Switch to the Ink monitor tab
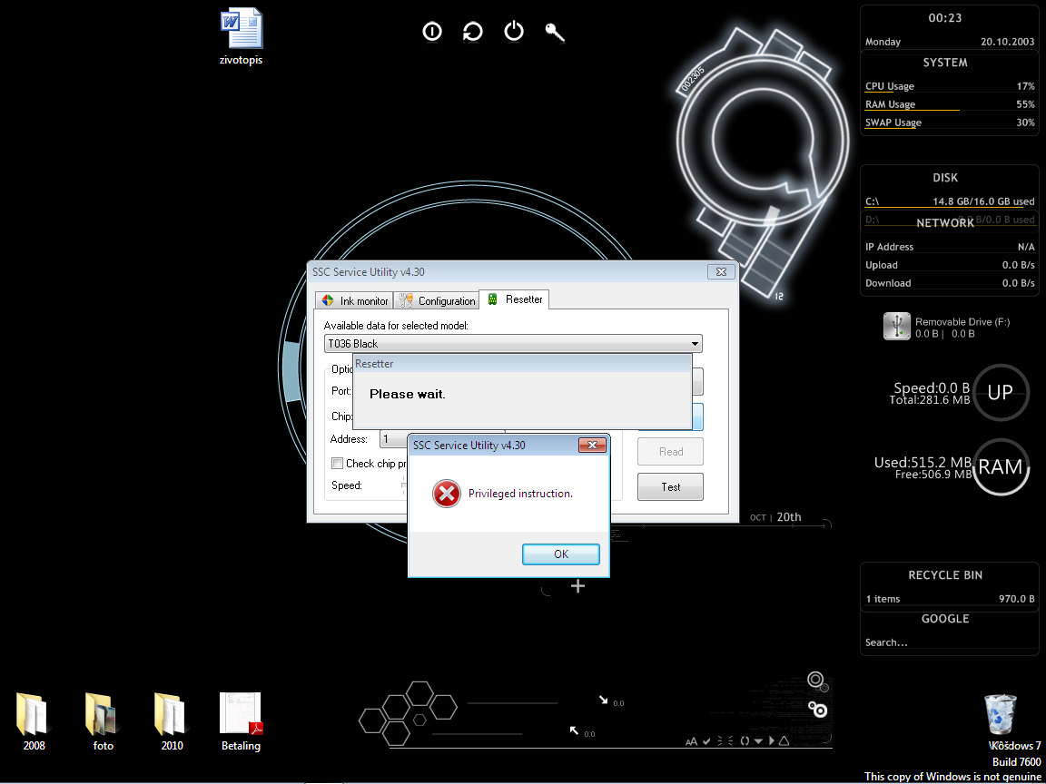This screenshot has height=784, width=1046. tap(354, 300)
